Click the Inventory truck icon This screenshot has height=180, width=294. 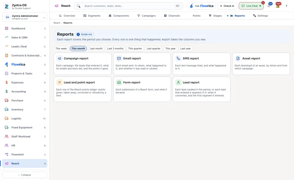tap(6, 110)
